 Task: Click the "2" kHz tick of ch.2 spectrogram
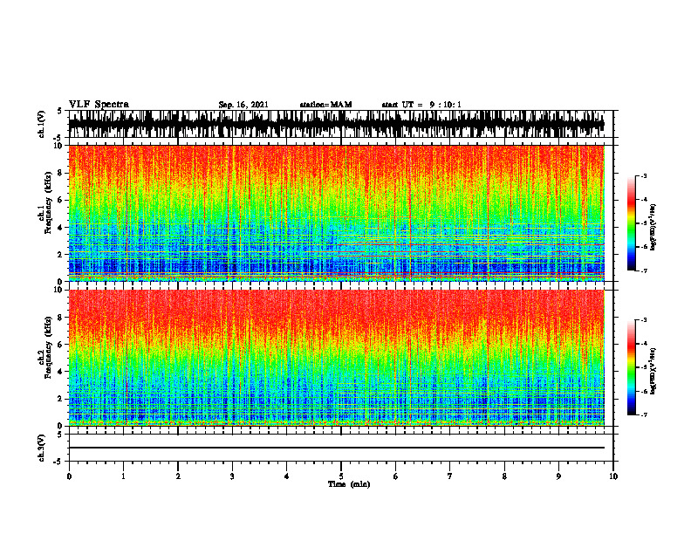[61, 399]
